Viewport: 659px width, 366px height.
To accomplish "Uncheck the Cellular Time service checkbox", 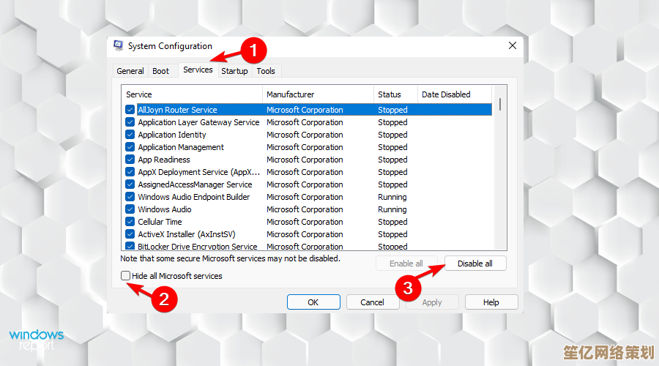I will coord(130,222).
